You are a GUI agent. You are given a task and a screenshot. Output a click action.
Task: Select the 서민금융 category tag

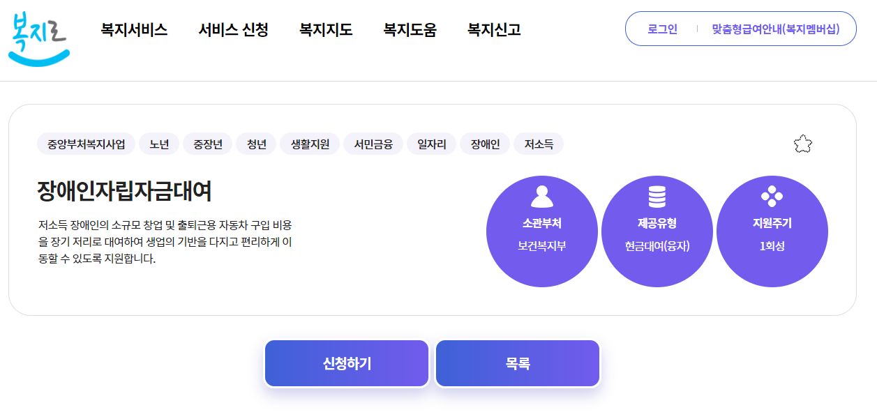point(373,143)
